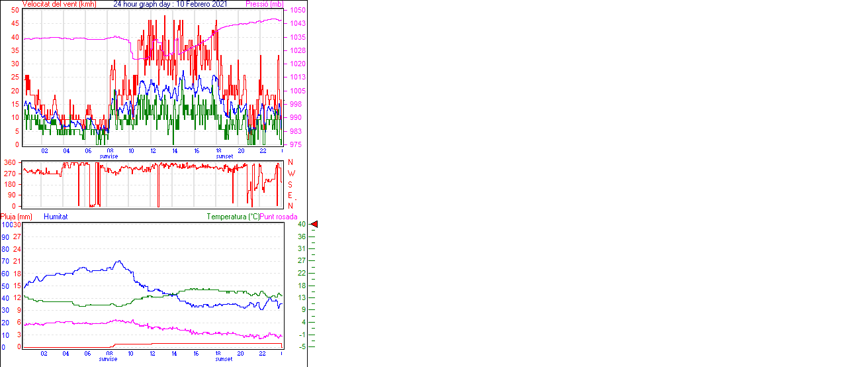The width and height of the screenshot is (847, 367).
Task: Select the magenta 'Punt rosada' legend label
Action: [279, 217]
